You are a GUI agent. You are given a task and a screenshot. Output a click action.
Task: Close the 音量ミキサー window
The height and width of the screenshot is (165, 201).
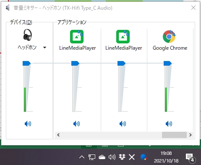(193, 8)
